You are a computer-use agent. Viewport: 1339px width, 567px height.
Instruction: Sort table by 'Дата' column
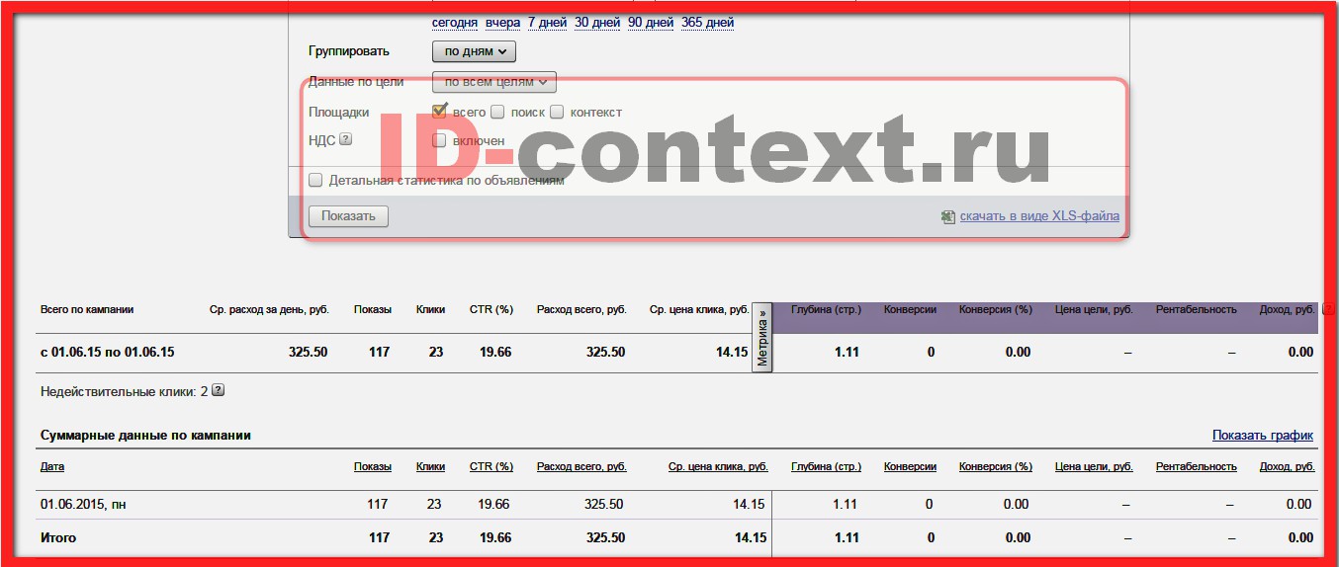tap(52, 466)
